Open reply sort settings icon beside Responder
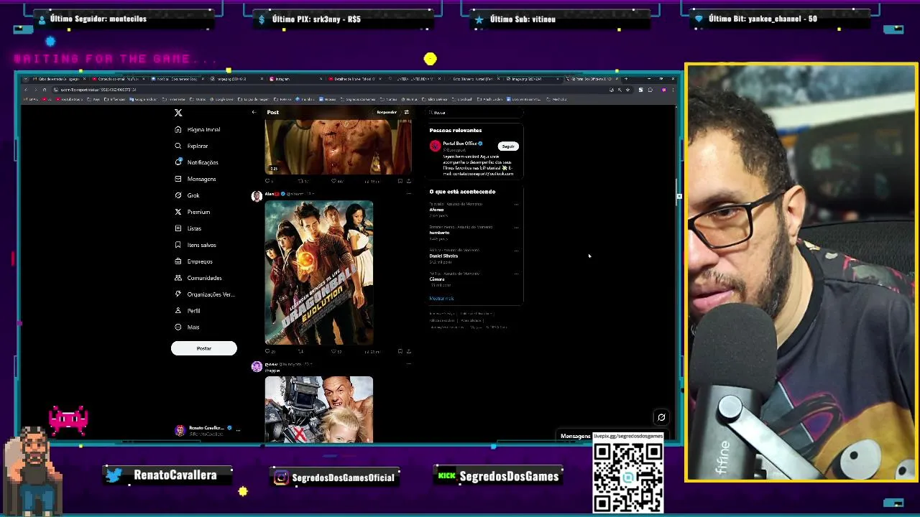Image resolution: width=920 pixels, height=517 pixels. pyautogui.click(x=406, y=112)
